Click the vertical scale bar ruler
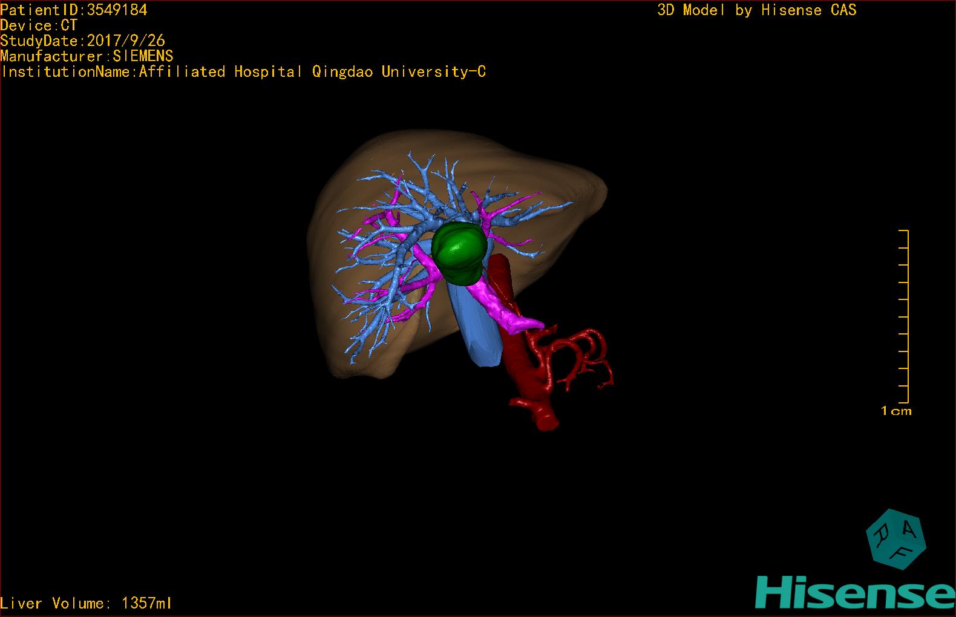 [x=904, y=316]
